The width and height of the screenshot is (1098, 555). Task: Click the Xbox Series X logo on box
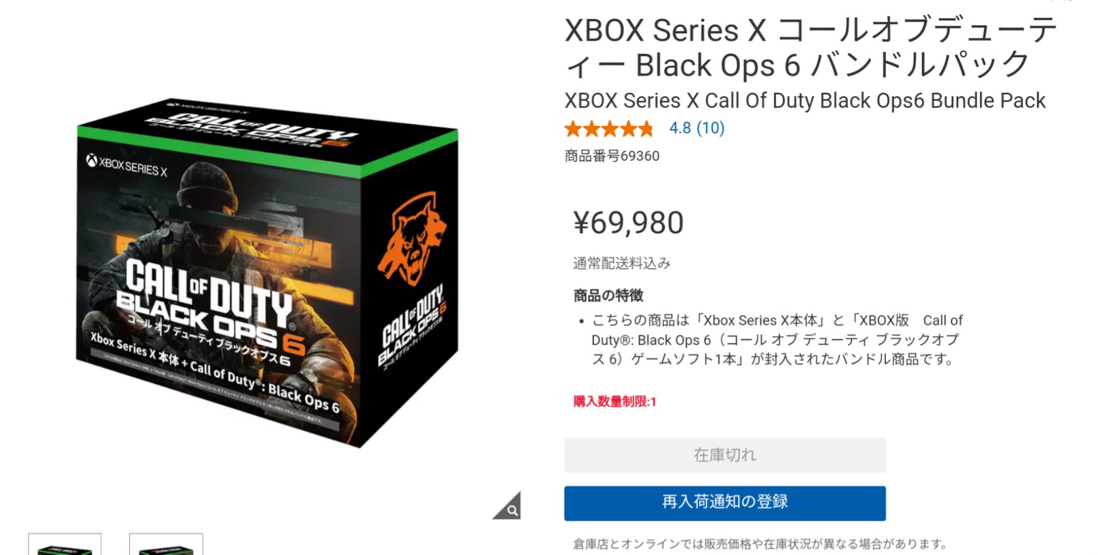point(126,165)
